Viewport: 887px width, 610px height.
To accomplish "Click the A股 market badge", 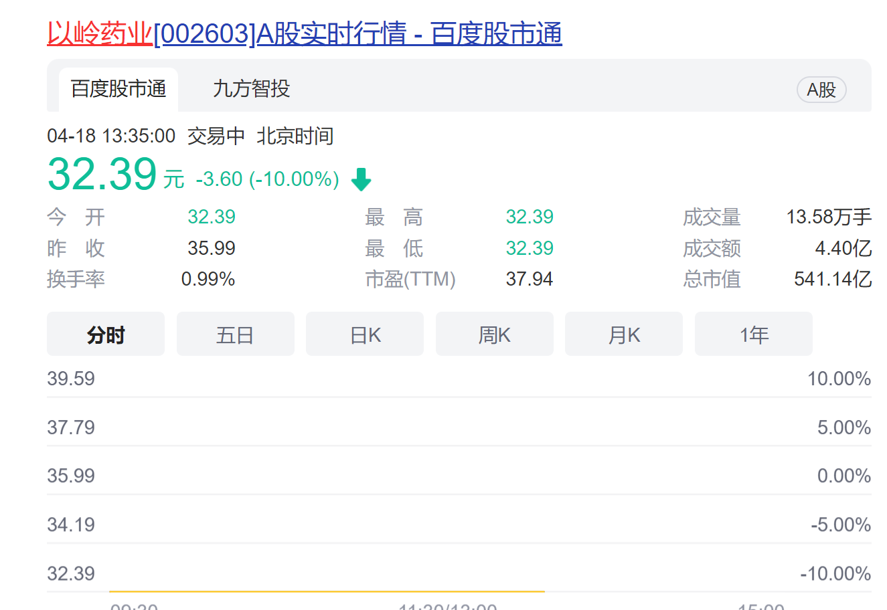I will point(821,90).
